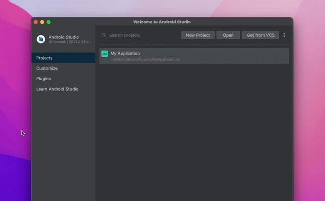Click the green MA project icon
The image size is (325, 201).
[x=105, y=54]
